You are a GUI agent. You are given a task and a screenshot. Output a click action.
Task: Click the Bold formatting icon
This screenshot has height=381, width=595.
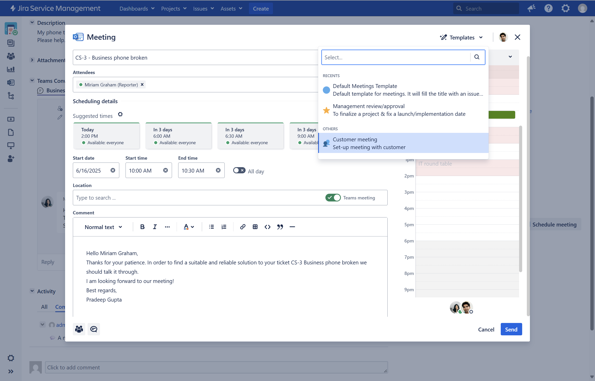pyautogui.click(x=142, y=227)
